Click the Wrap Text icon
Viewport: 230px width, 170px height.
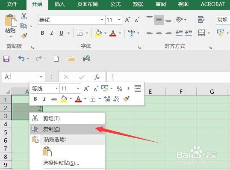202,19
